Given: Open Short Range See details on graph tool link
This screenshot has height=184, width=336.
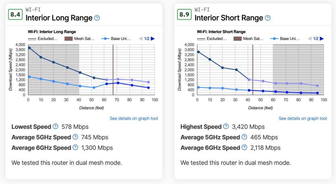Looking at the screenshot, I should pyautogui.click(x=303, y=118).
